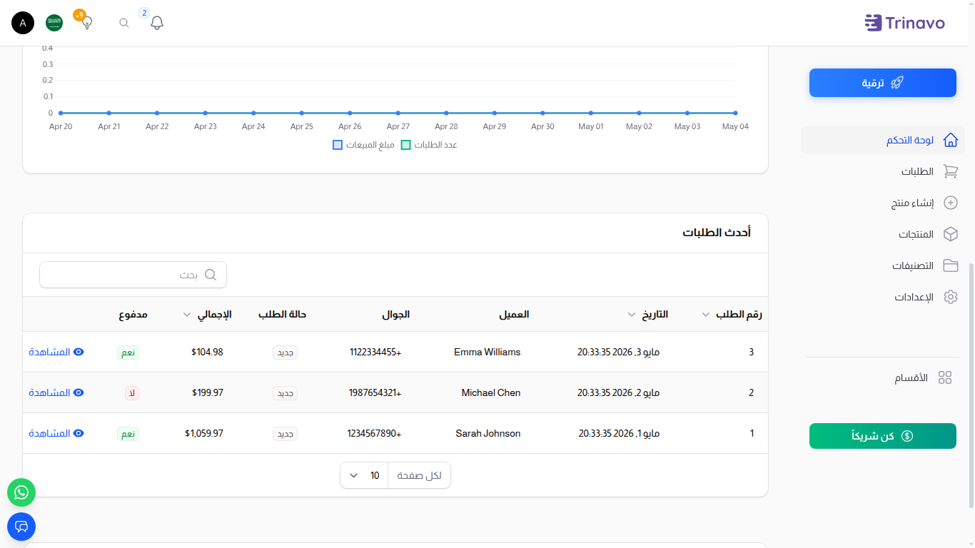Click the $1,059.97 total cell
This screenshot has width=975, height=548.
(x=204, y=433)
